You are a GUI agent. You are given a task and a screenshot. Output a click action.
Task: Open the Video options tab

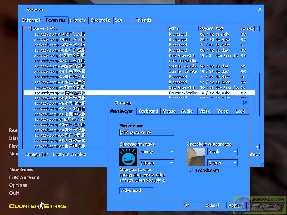(205, 111)
